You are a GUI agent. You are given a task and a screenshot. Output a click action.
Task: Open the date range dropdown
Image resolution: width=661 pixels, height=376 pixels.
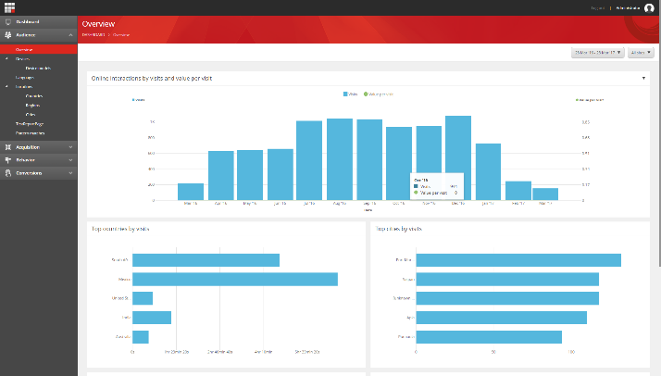pos(598,53)
